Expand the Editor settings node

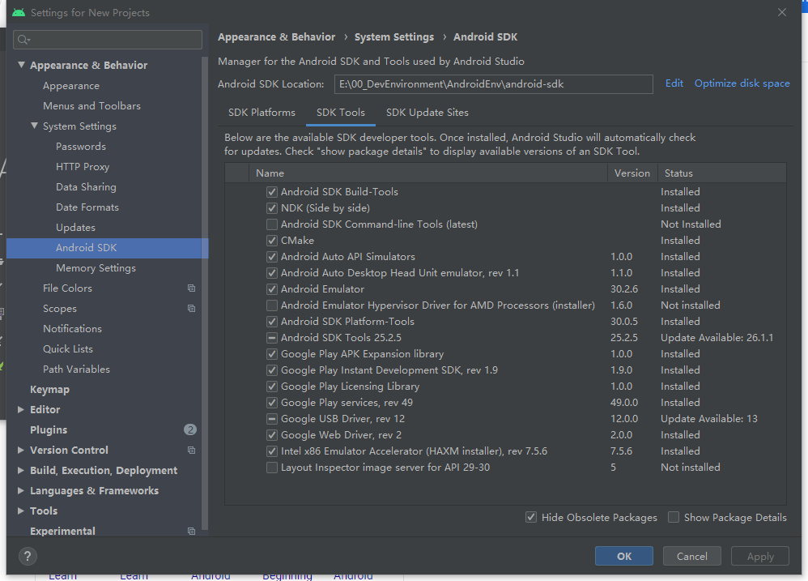coord(20,409)
